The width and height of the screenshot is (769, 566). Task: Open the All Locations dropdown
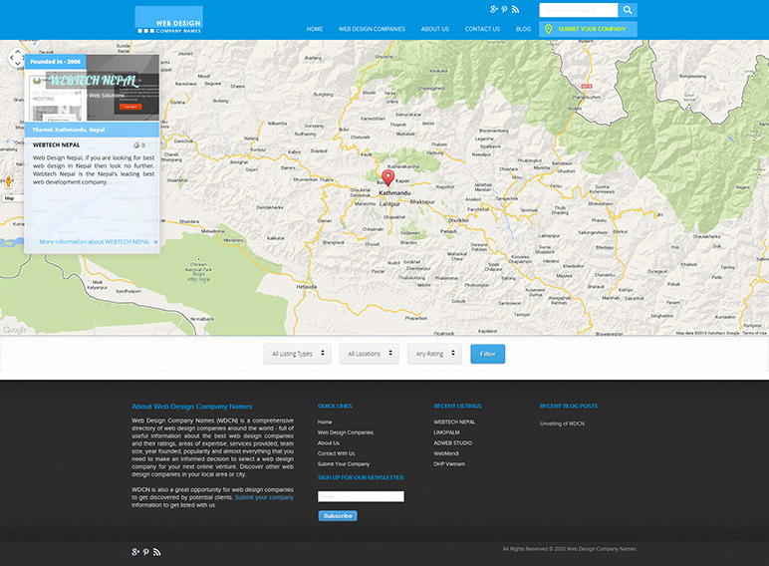click(370, 354)
